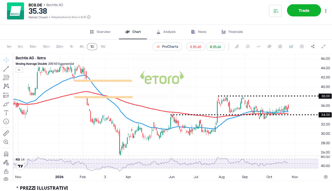332x191 pixels.
Task: Click the plus circle icon in the chart toolbar
Action: pyautogui.click(x=302, y=47)
